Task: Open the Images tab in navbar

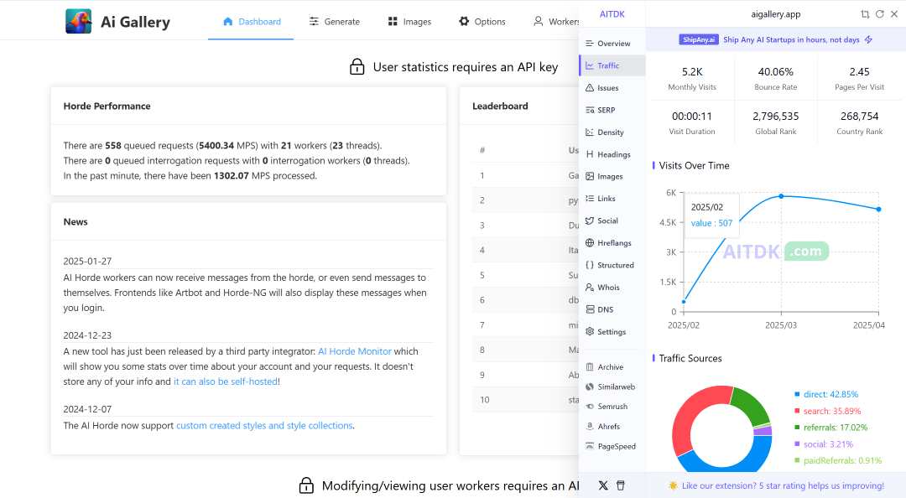Action: 409,21
